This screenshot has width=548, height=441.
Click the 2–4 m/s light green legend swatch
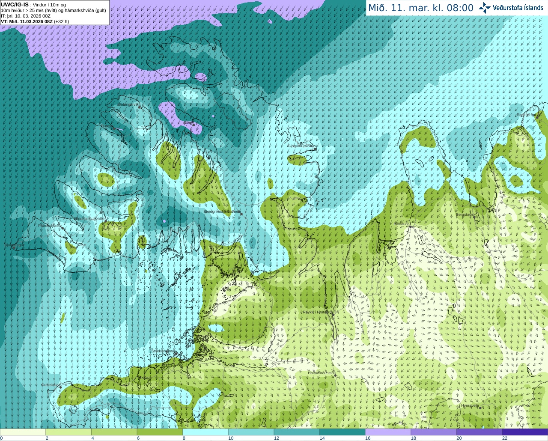point(68,432)
